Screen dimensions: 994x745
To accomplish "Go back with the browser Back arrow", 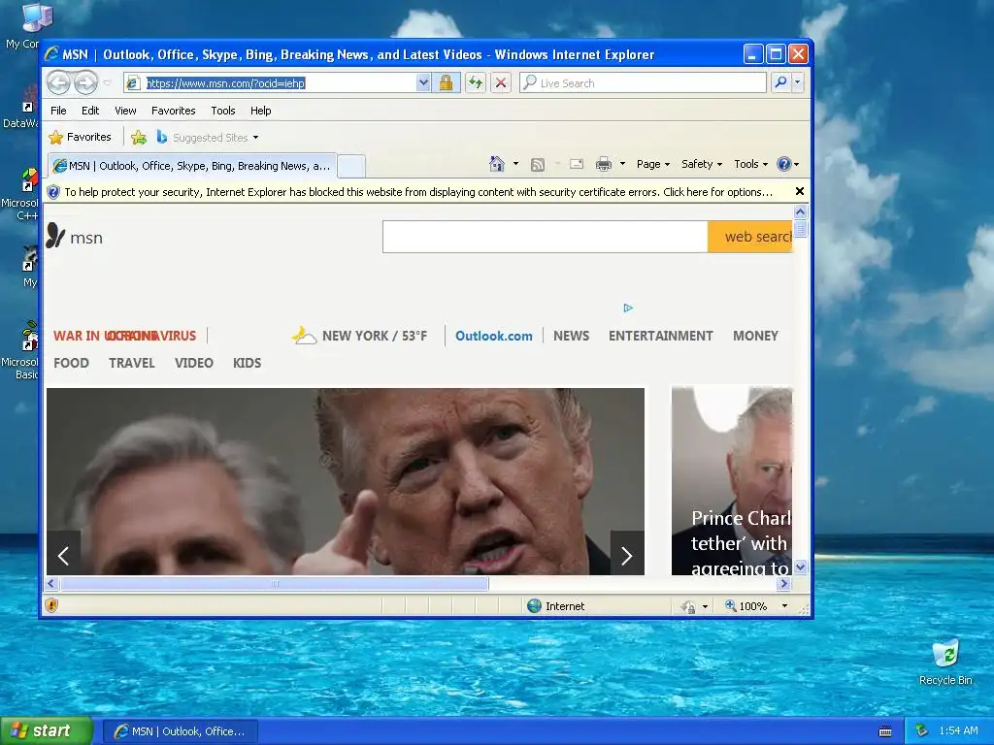I will pyautogui.click(x=58, y=83).
